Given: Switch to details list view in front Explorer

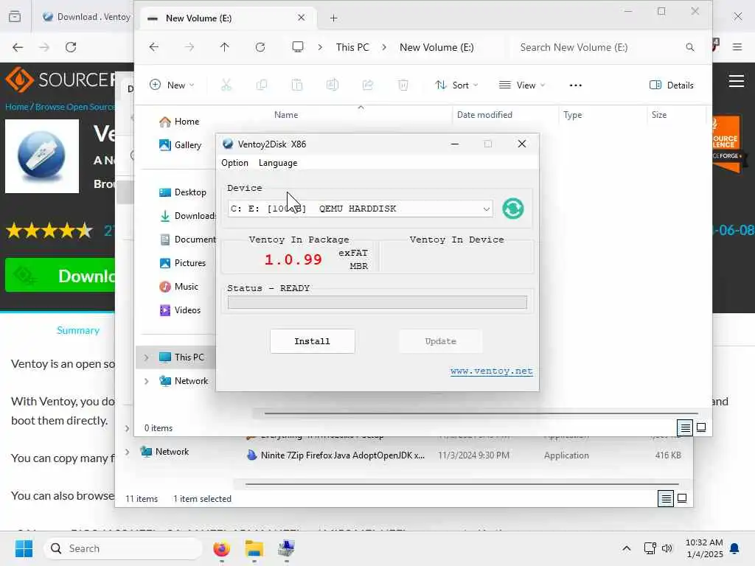Looking at the screenshot, I should (x=685, y=427).
